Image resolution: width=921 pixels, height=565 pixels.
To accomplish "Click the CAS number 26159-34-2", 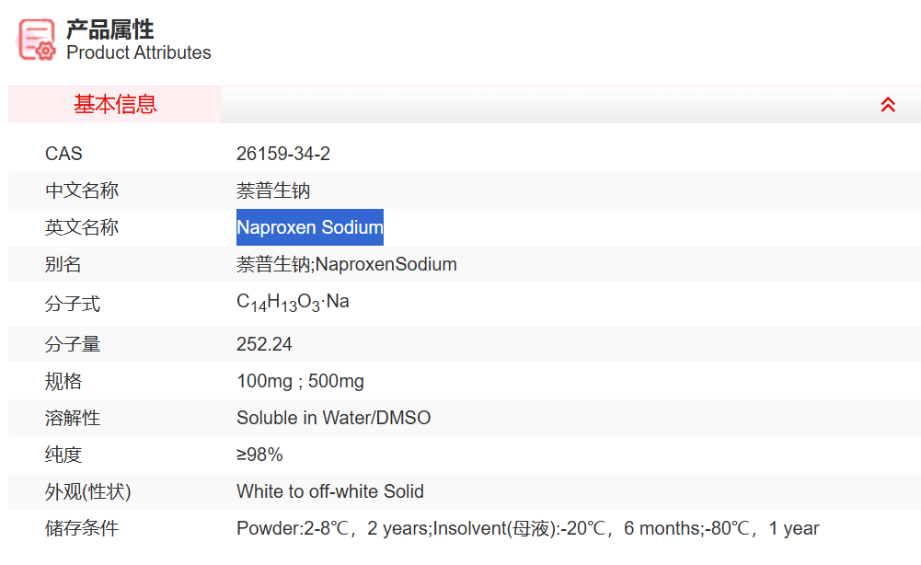I will click(282, 154).
